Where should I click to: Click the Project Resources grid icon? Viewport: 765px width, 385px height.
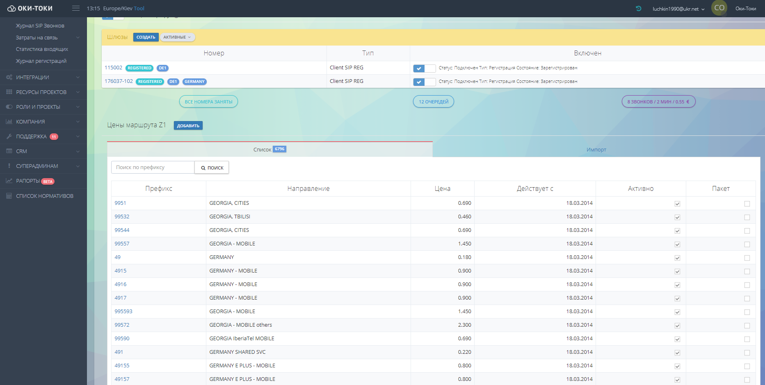coord(9,92)
